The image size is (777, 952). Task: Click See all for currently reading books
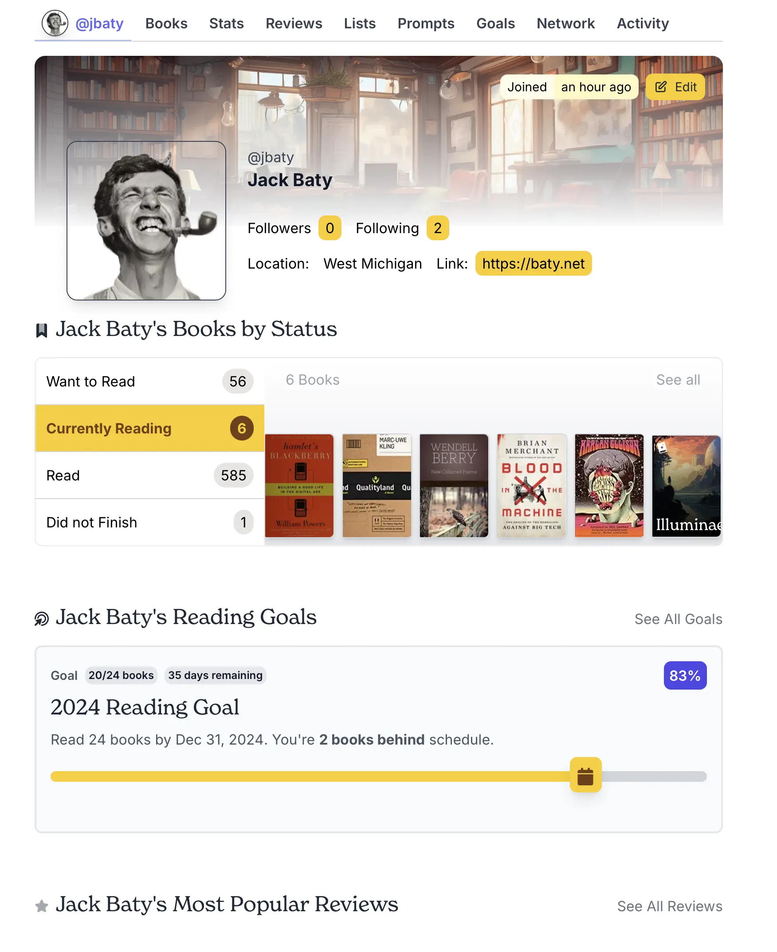678,380
